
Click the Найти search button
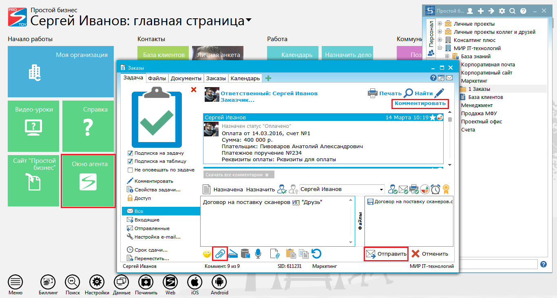(x=418, y=93)
